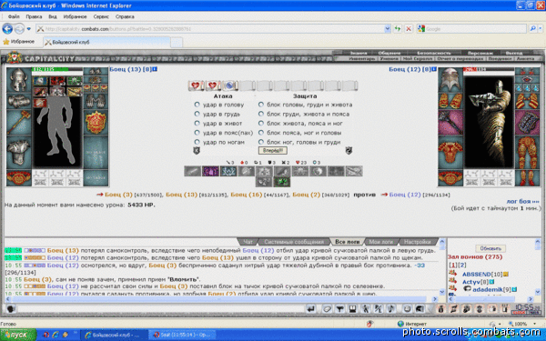
Task: Click the hammer weapon slot of Боец (13)
Action: click(x=19, y=122)
